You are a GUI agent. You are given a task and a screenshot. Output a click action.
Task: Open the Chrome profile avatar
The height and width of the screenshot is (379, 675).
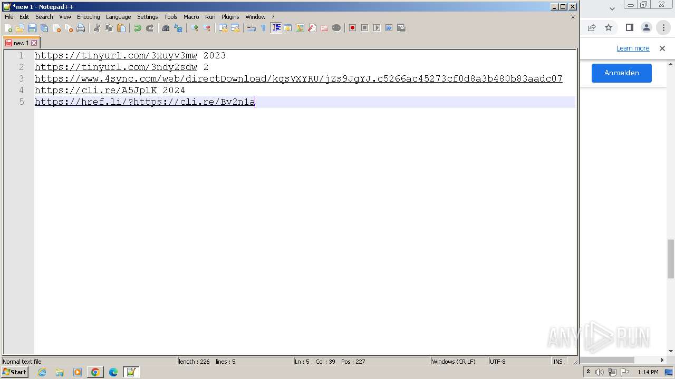(647, 27)
